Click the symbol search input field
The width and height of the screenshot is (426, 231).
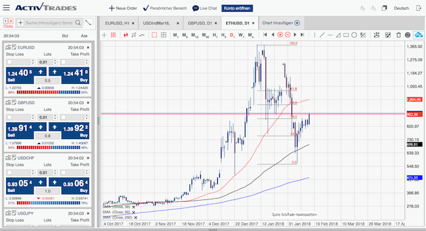coord(49,23)
